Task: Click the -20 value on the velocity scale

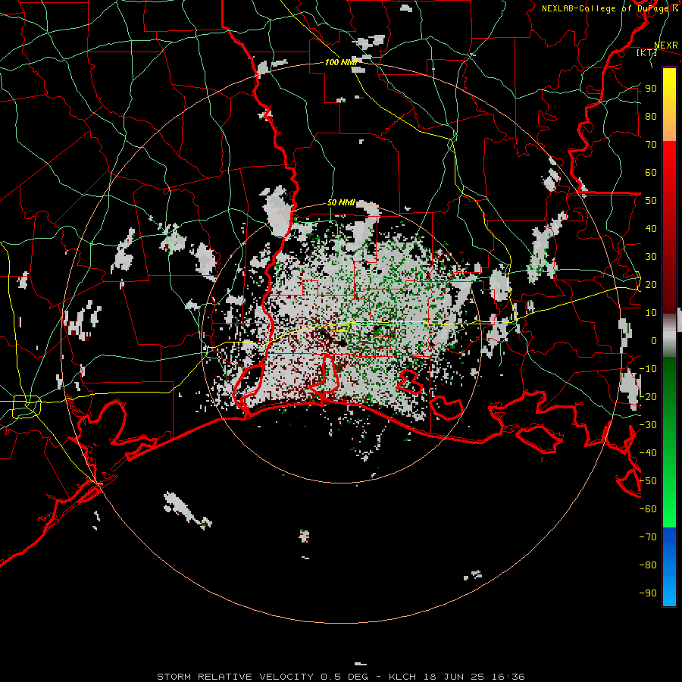Action: coord(648,396)
